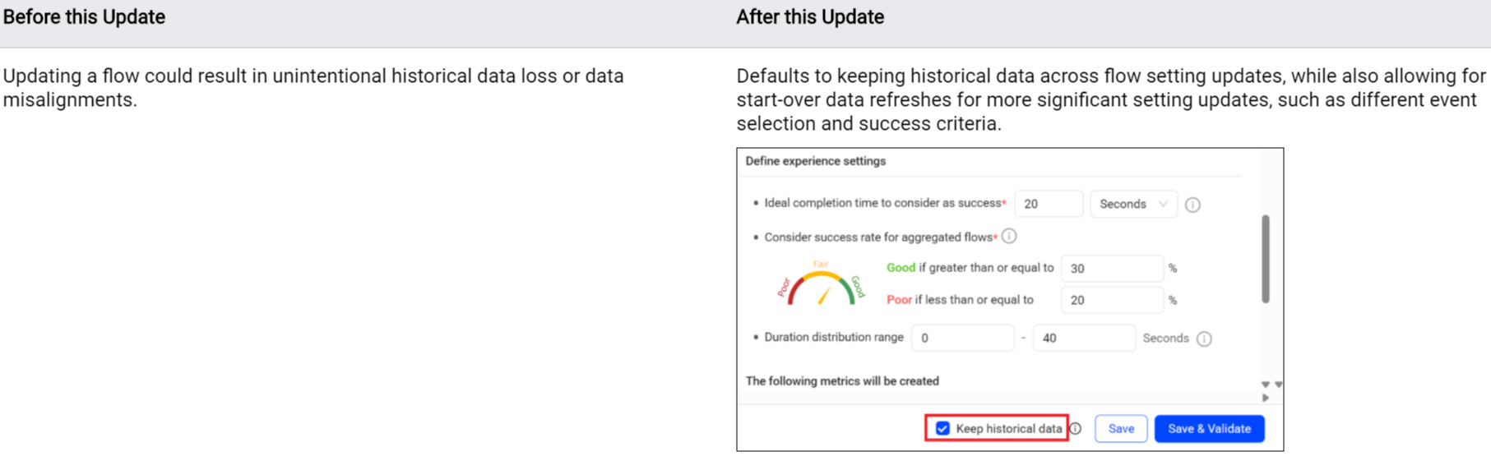Uncheck the Keep historical data checkbox
The height and width of the screenshot is (470, 1491).
[942, 428]
